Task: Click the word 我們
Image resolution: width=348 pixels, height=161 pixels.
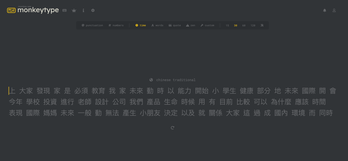Action: click(137, 102)
